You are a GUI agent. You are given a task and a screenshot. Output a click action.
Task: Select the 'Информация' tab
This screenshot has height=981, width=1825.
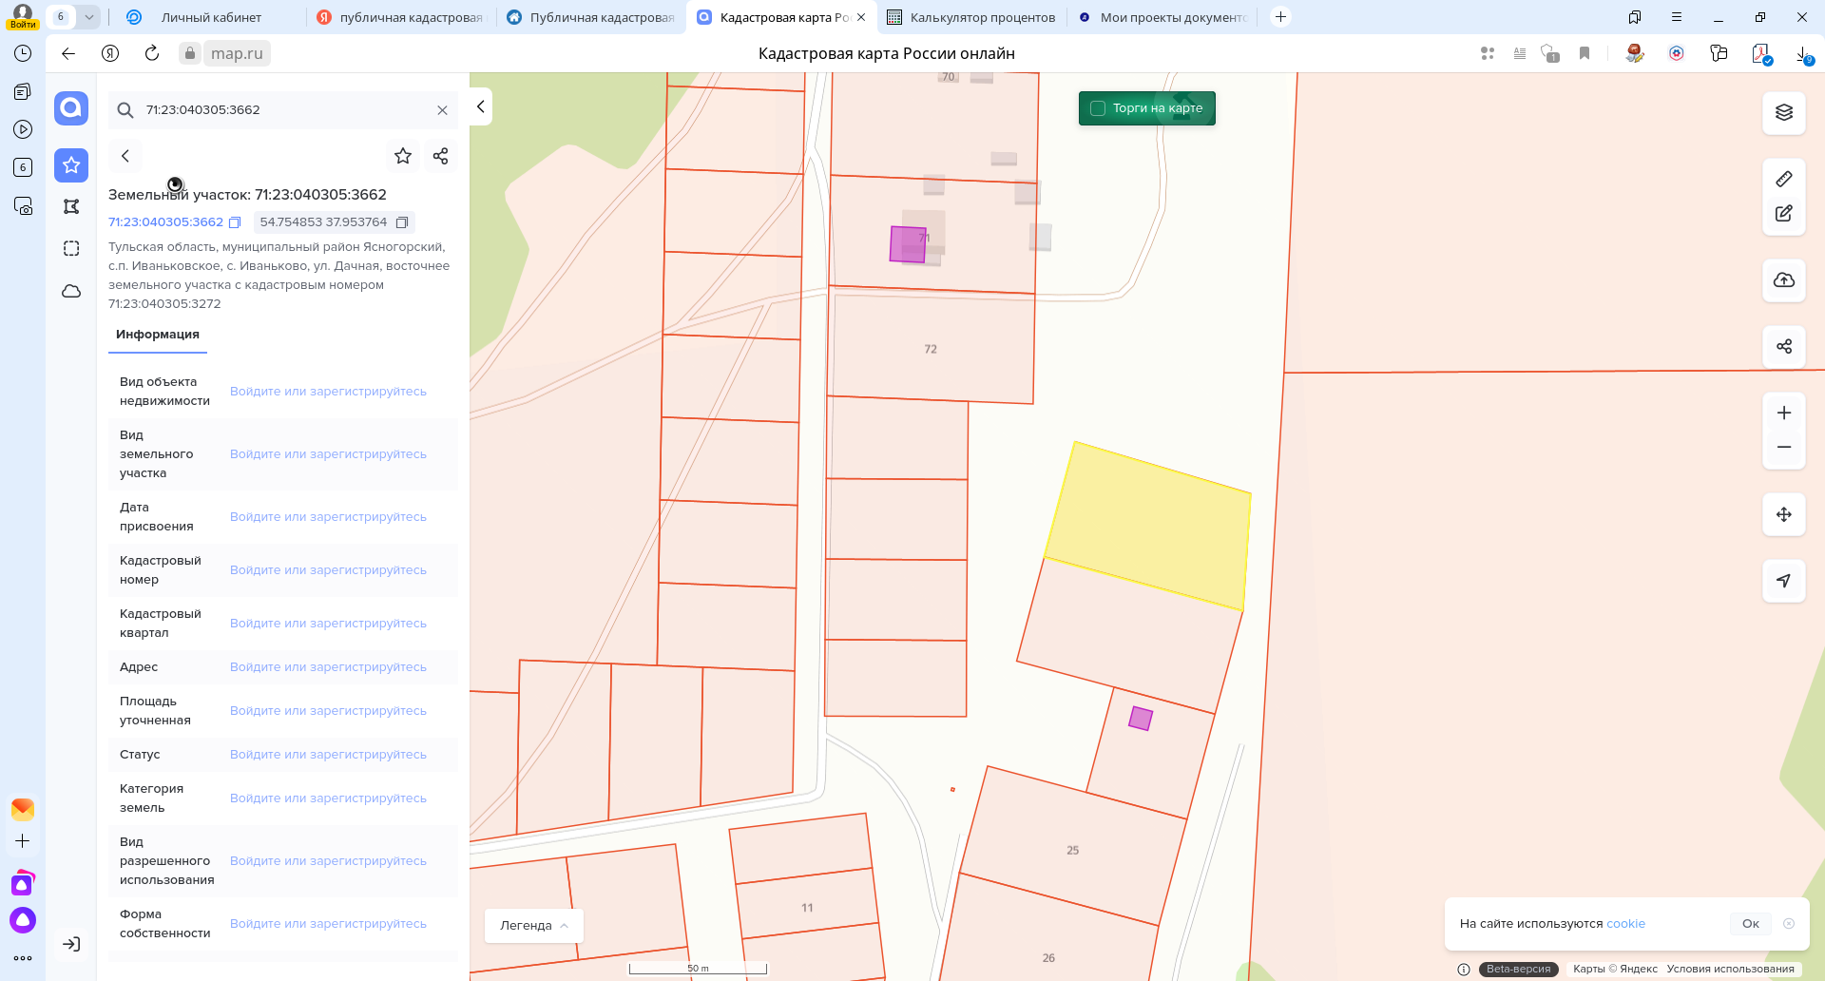pyautogui.click(x=158, y=335)
